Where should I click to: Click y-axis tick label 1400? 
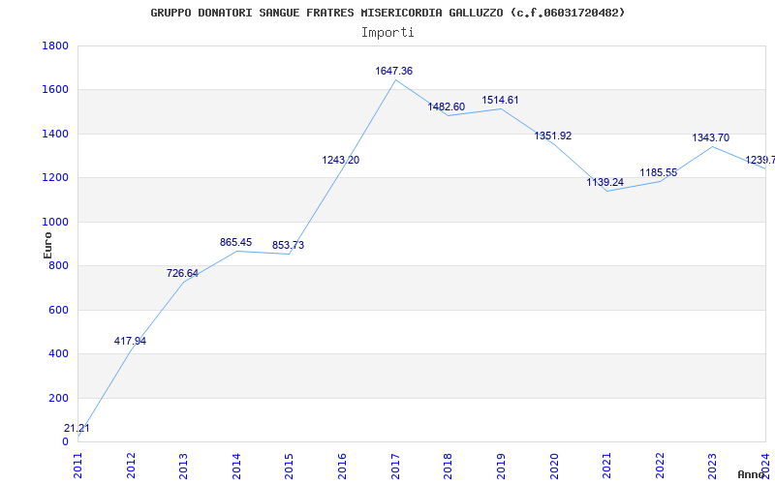click(x=55, y=134)
